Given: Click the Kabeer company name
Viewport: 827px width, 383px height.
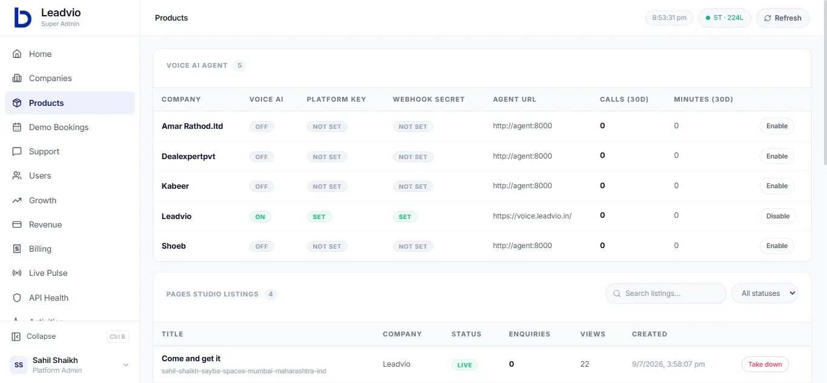Looking at the screenshot, I should click(176, 186).
